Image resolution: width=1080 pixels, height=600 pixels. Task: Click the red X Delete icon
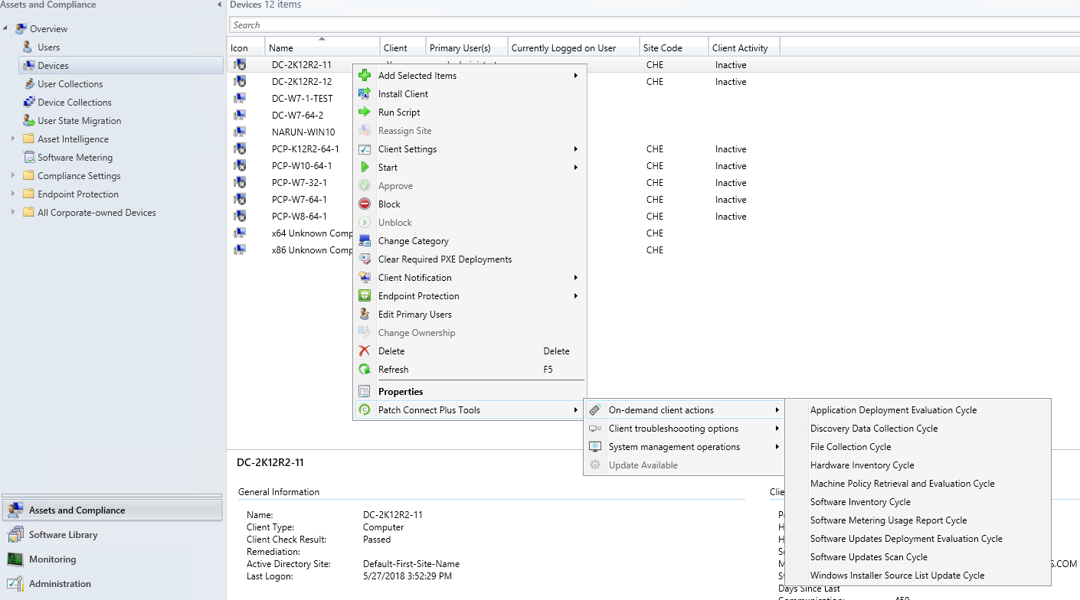click(x=365, y=351)
